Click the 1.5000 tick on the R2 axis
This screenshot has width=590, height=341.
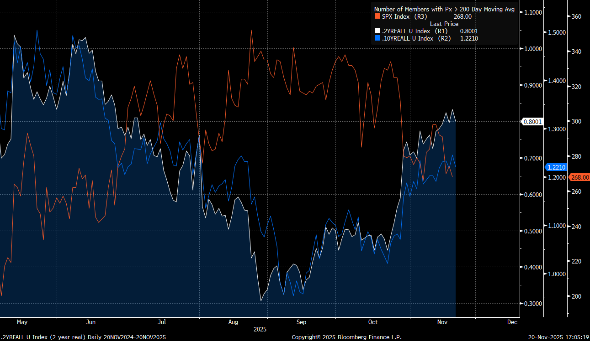pos(557,33)
